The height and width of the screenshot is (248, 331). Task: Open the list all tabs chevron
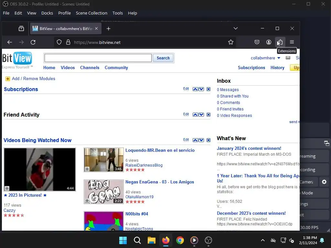(236, 28)
